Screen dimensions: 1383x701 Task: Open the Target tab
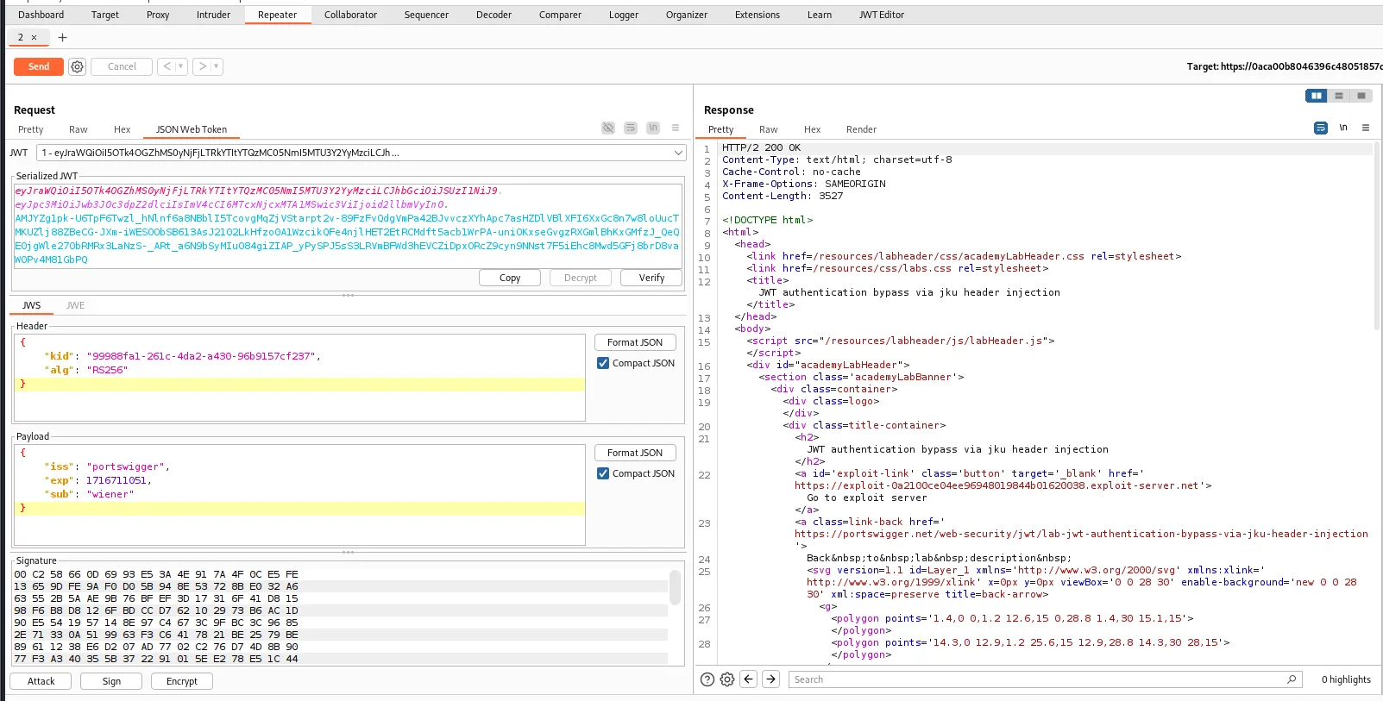[105, 15]
